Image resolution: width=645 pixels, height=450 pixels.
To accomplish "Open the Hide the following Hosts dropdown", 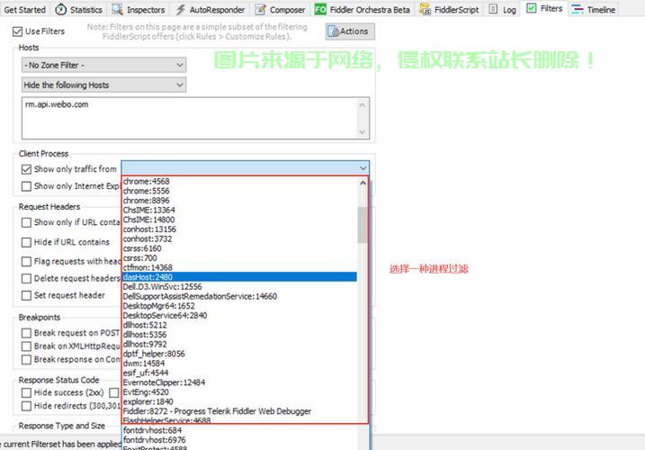I will 103,85.
